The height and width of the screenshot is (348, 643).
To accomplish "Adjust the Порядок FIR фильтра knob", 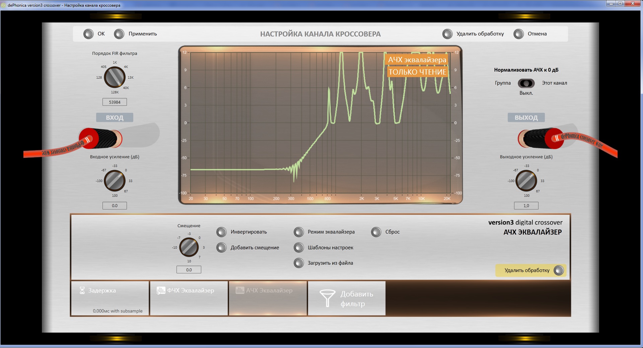I will click(x=115, y=77).
